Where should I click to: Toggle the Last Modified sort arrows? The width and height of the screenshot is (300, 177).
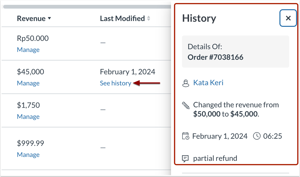click(x=148, y=19)
